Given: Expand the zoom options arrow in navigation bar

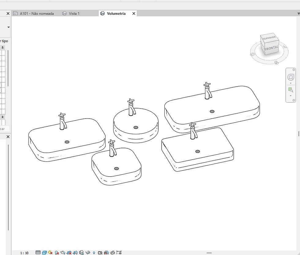Looking at the screenshot, I should (x=291, y=96).
